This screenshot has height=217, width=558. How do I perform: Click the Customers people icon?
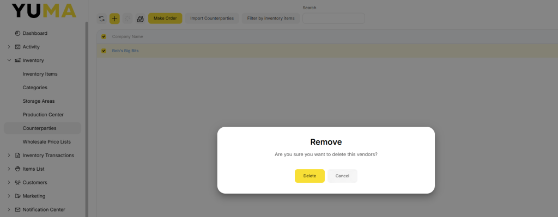pos(17,183)
